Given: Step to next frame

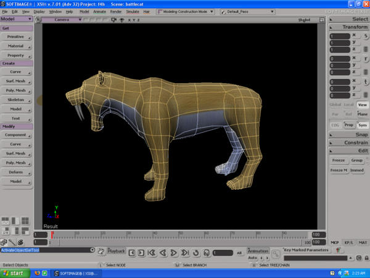Looking at the screenshot, I should point(141,253).
